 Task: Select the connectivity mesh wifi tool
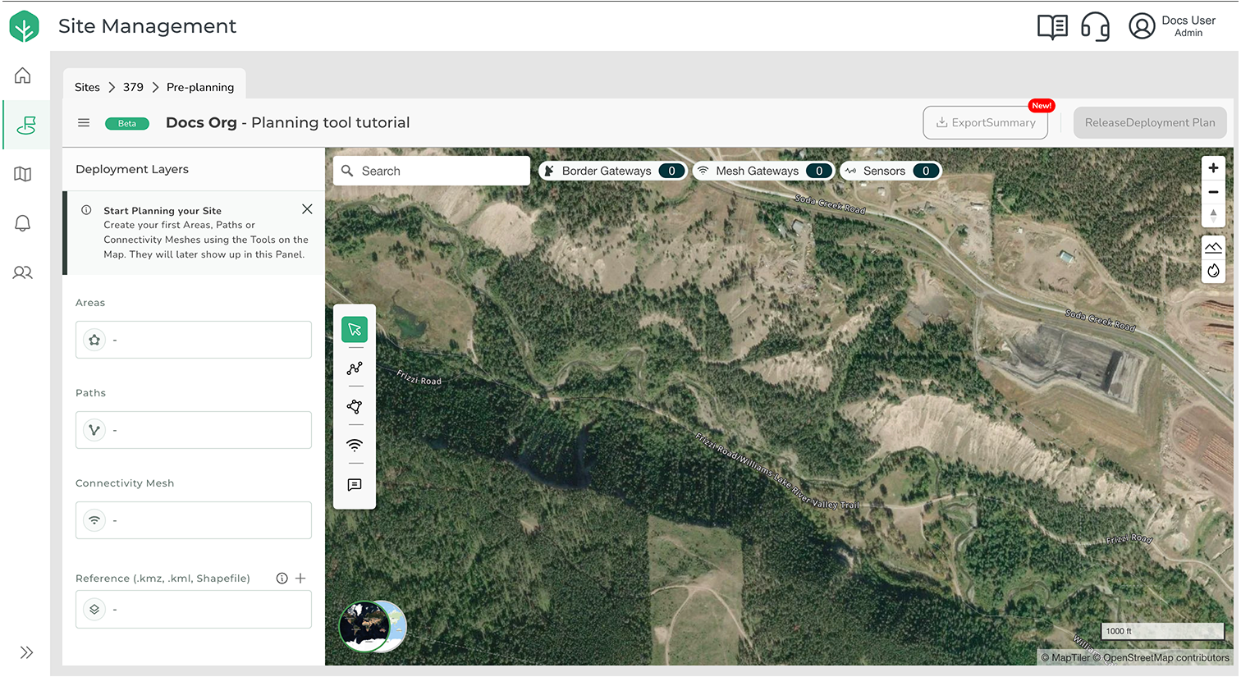[355, 446]
